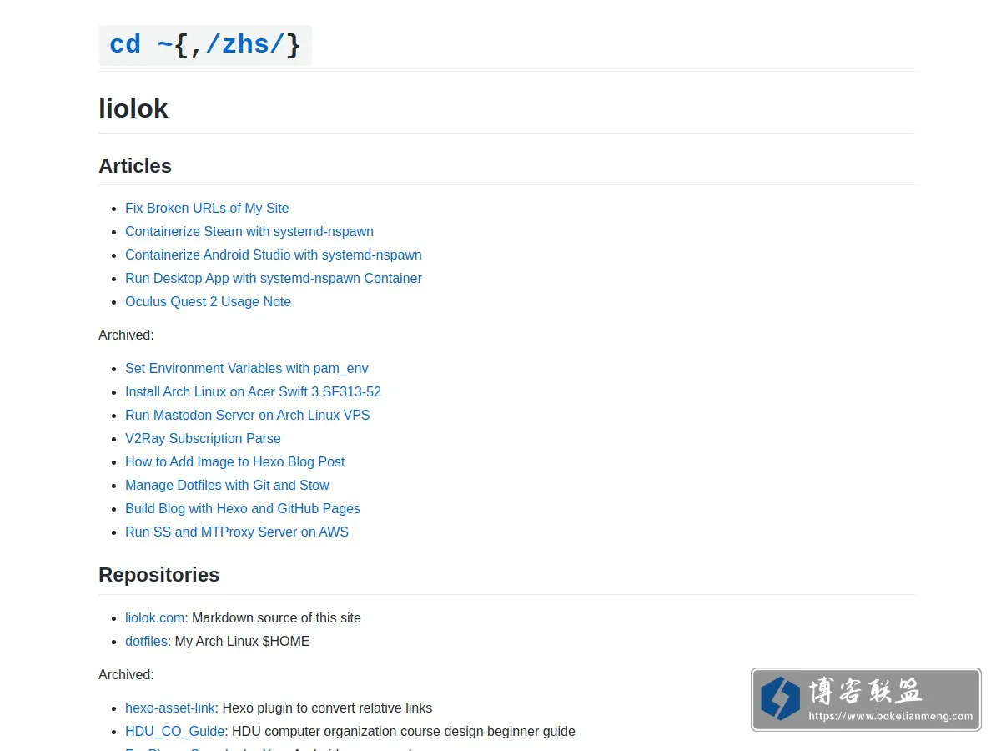The image size is (1001, 751).
Task: Open Build Blog with Hexo and GitHub Pages
Action: click(243, 508)
